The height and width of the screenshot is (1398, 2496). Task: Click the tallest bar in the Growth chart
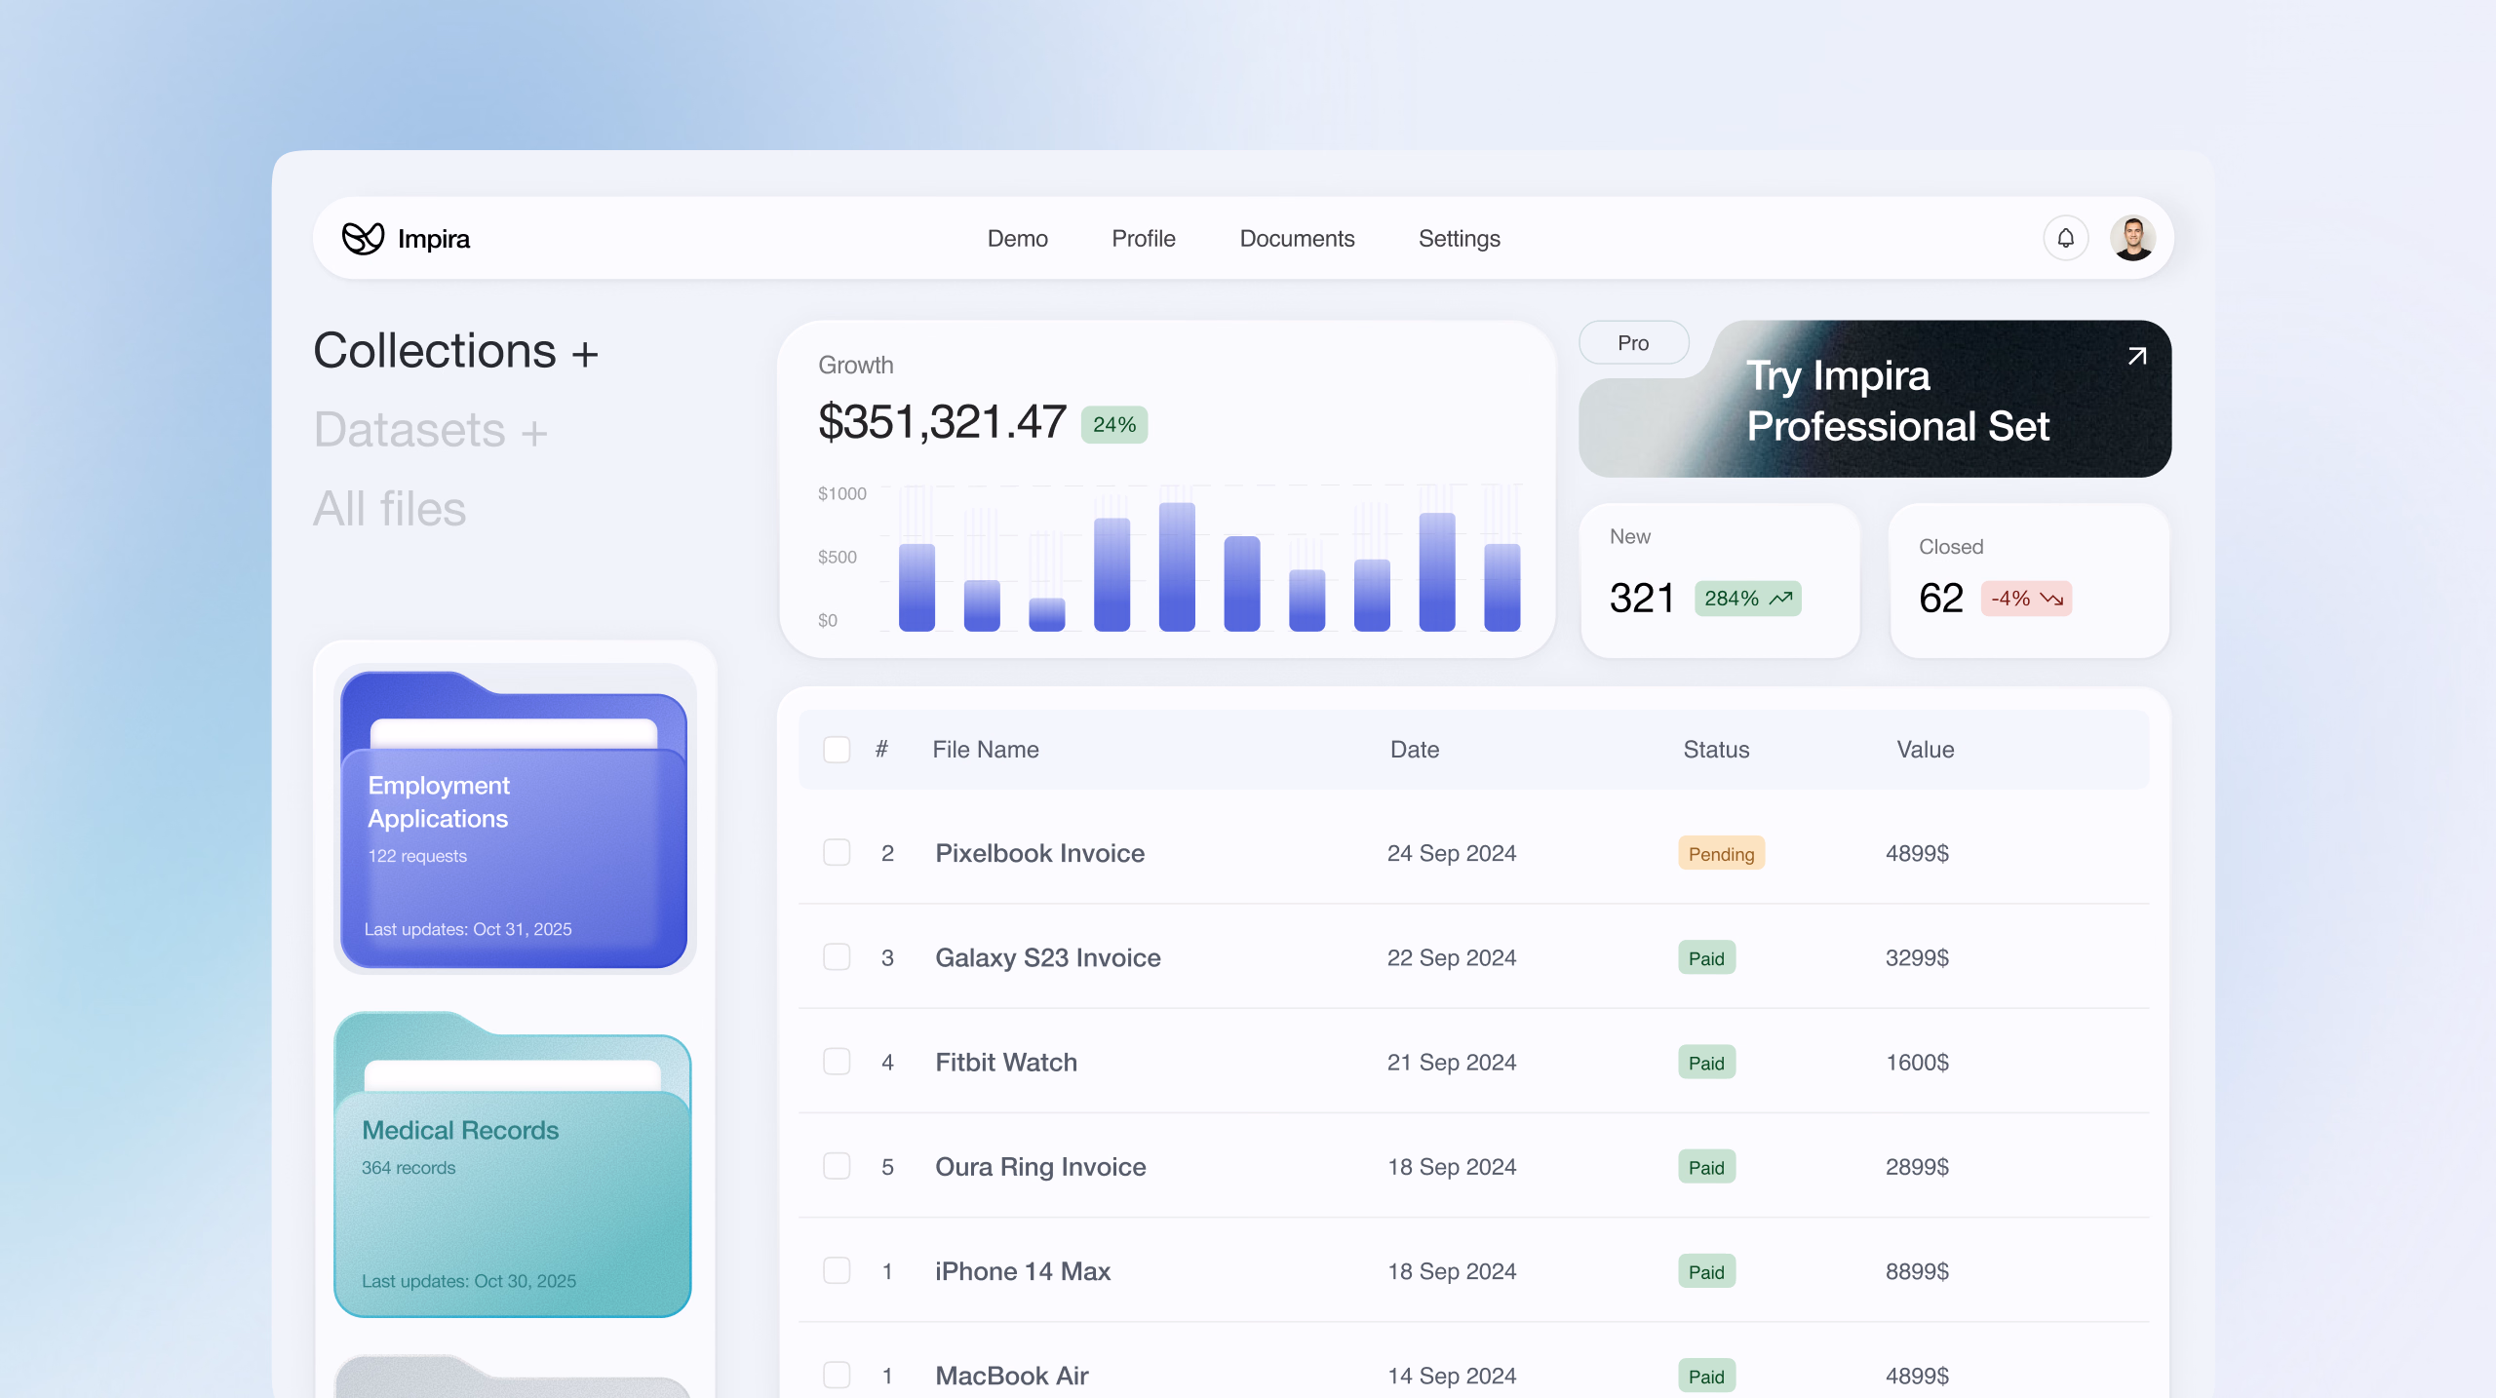pyautogui.click(x=1177, y=566)
